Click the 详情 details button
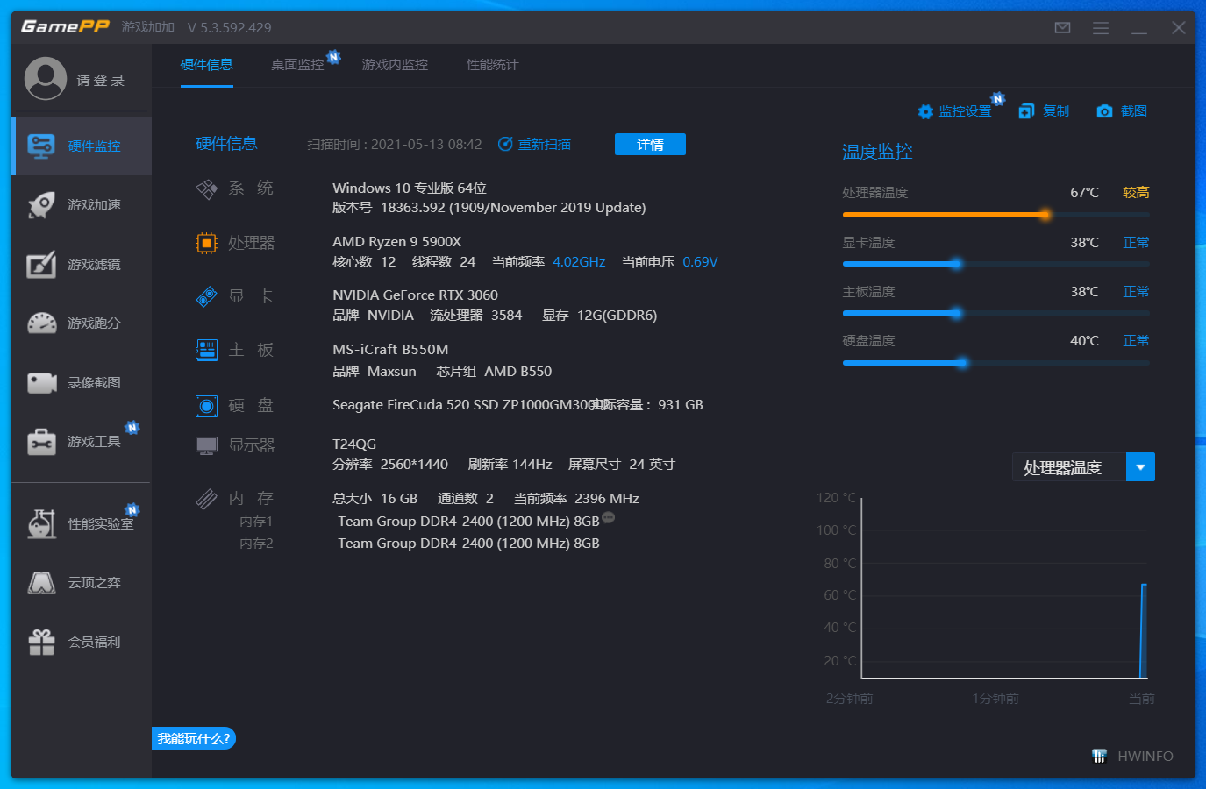This screenshot has height=789, width=1206. (650, 144)
